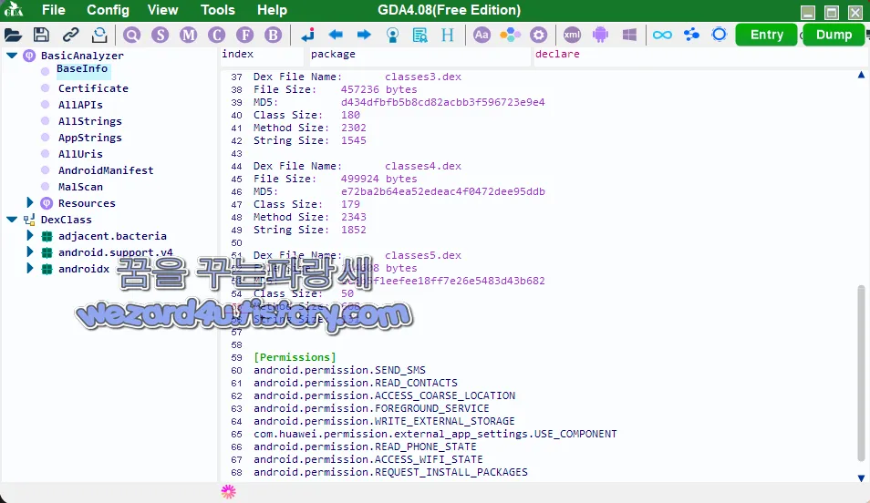Click the blue return arrow with red dot
870x503 pixels.
308,35
